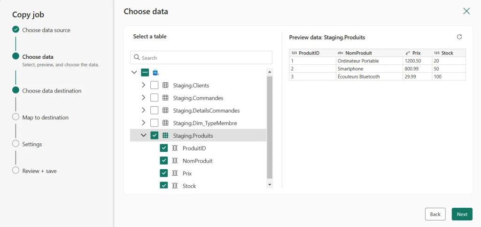
Task: Select the Staging.Commandes table name
Action: 198,98
